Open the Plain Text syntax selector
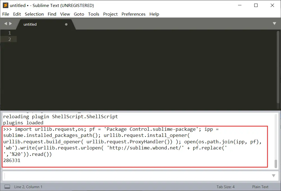Image resolution: width=281 pixels, height=191 pixels. click(x=260, y=187)
